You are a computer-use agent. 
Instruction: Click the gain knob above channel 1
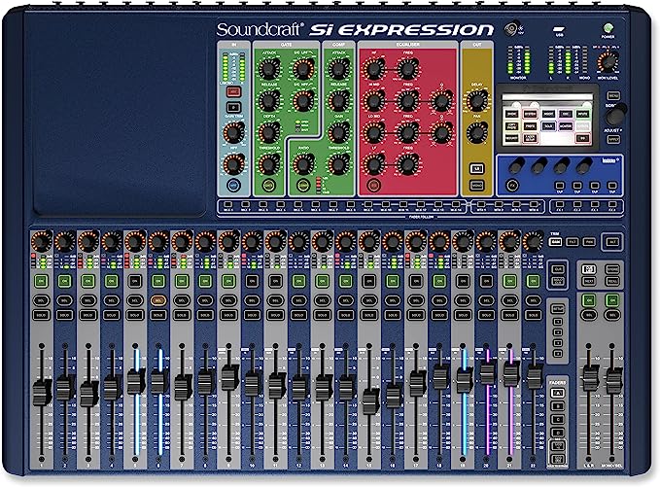click(x=41, y=239)
